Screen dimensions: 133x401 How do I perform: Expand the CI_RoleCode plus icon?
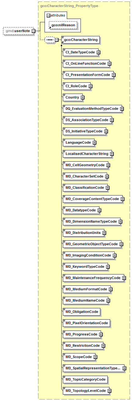pos(90,86)
